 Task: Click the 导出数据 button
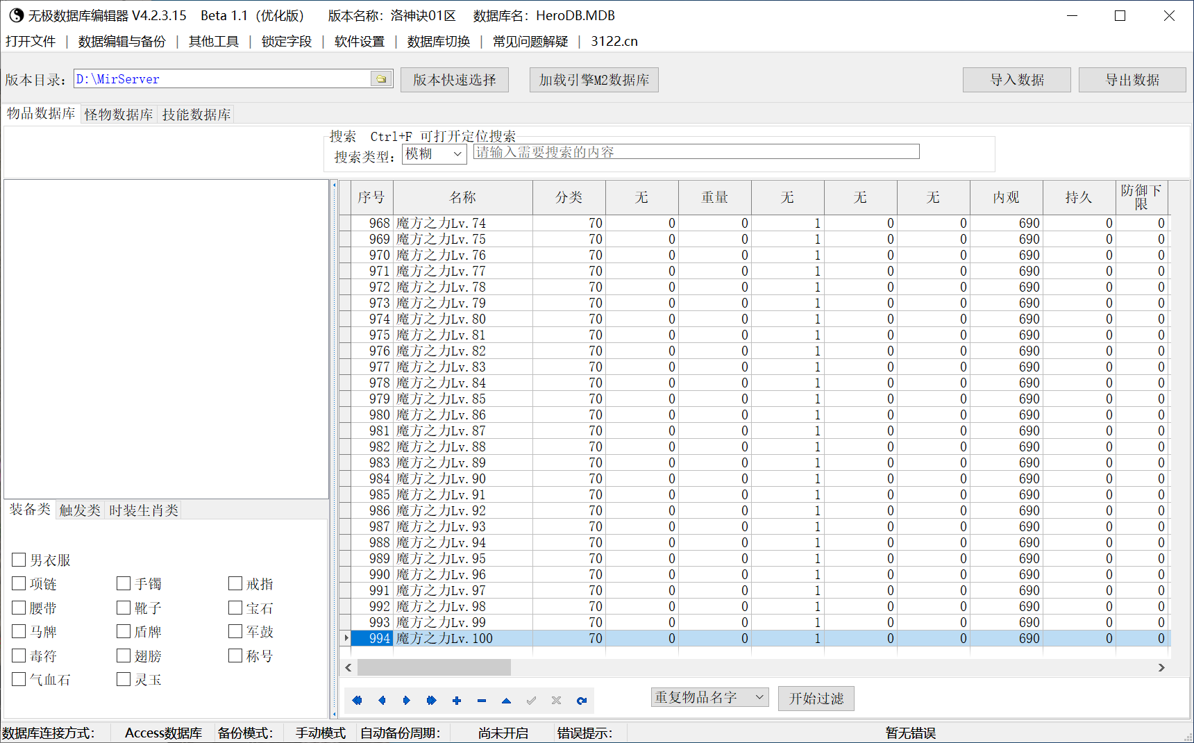pyautogui.click(x=1133, y=80)
